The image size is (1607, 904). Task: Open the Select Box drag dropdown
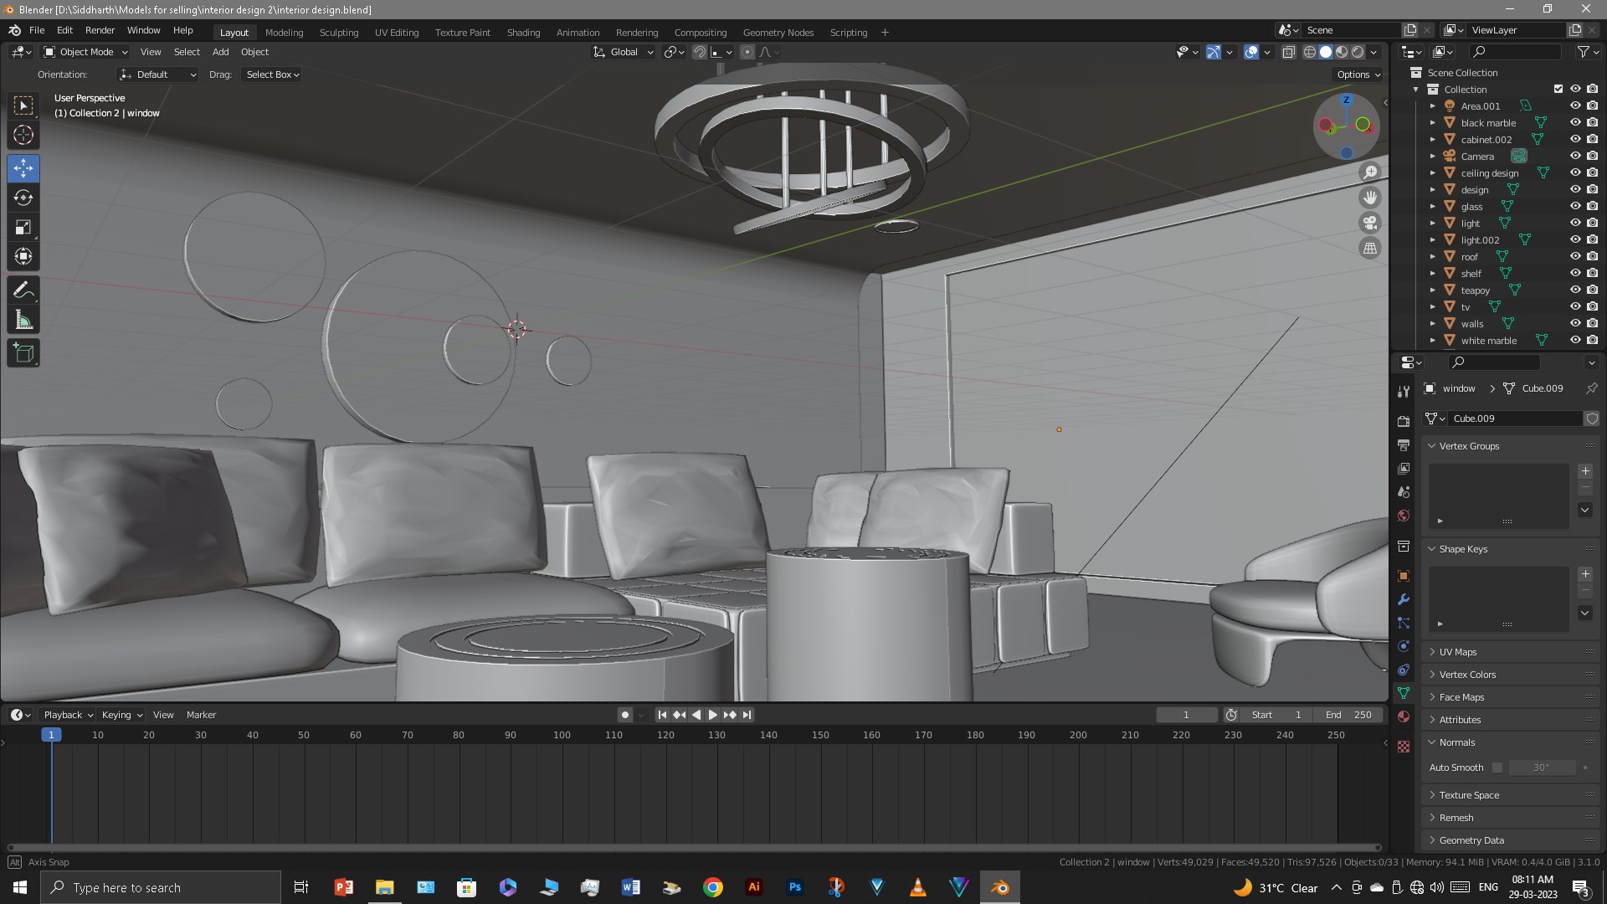coord(272,74)
